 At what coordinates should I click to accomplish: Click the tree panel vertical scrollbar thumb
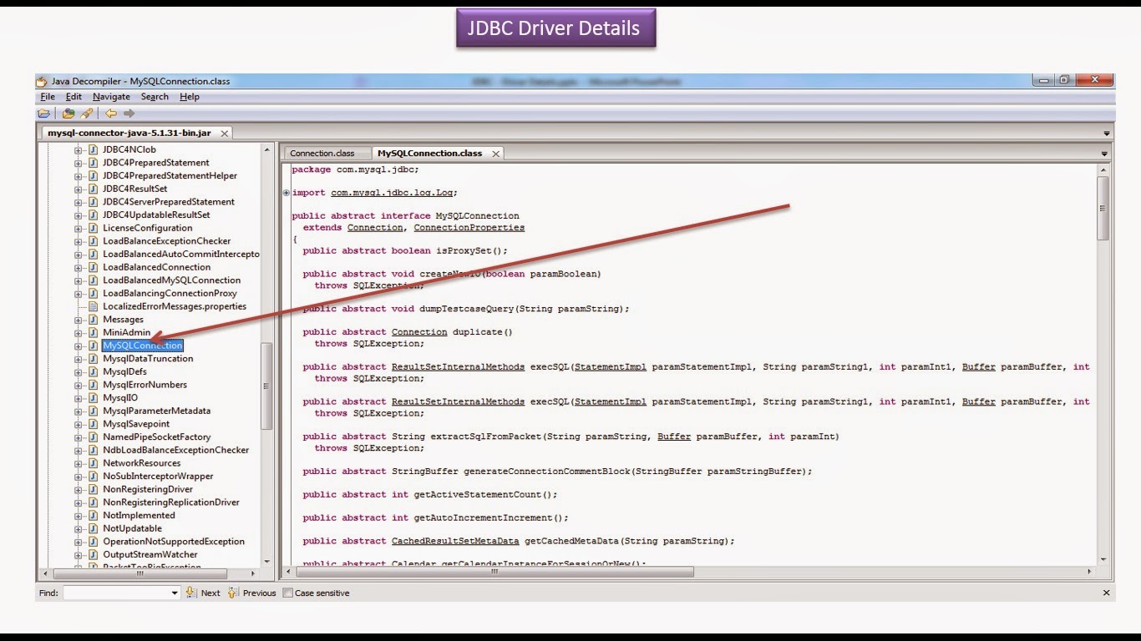point(266,386)
